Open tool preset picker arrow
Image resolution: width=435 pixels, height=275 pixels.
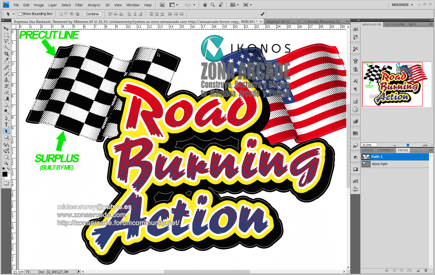point(14,14)
